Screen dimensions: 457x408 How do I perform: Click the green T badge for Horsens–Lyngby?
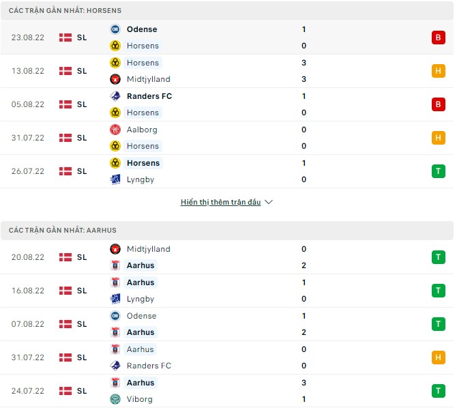(437, 171)
